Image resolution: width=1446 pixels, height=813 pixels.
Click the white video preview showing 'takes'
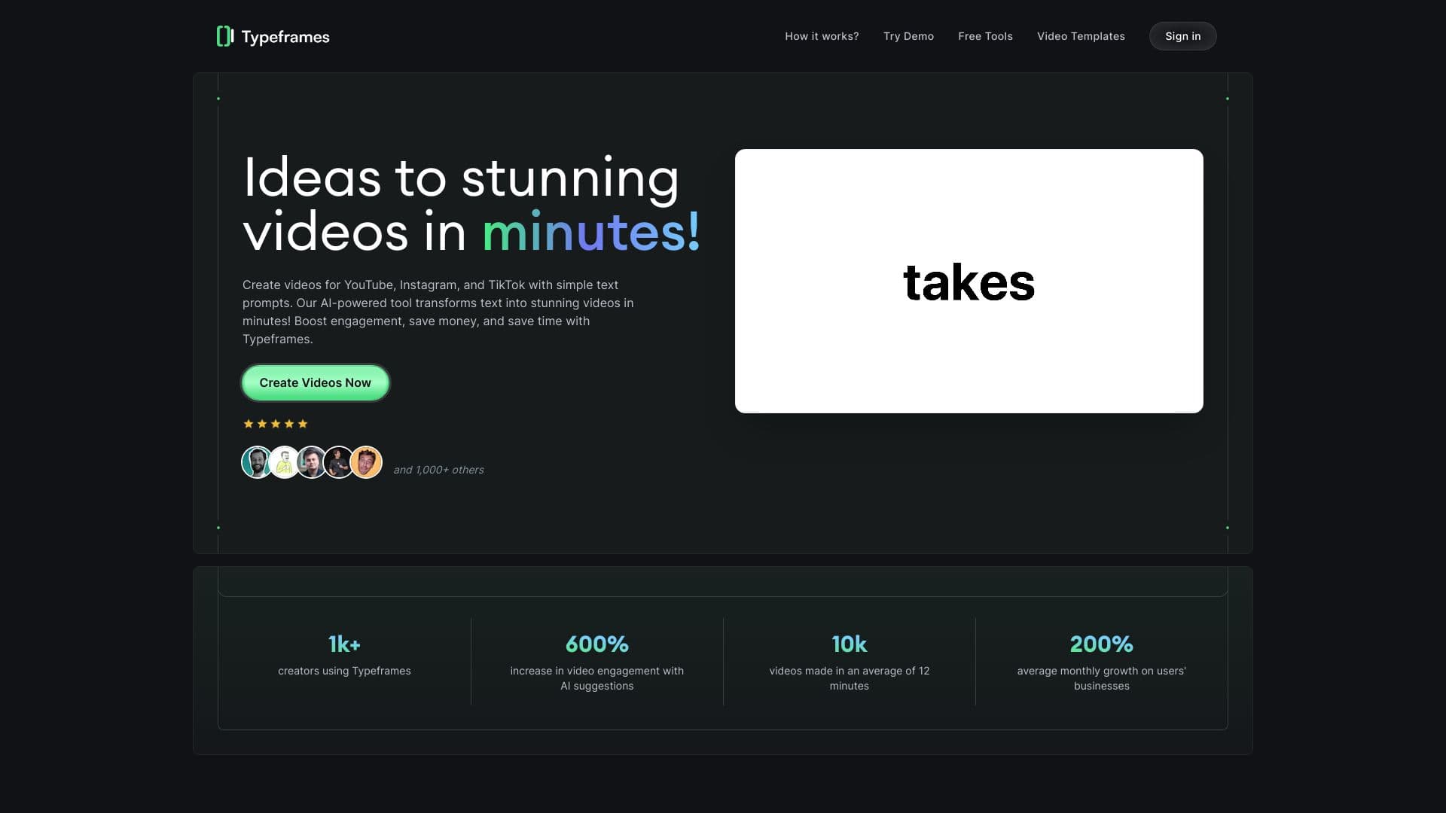coord(969,282)
